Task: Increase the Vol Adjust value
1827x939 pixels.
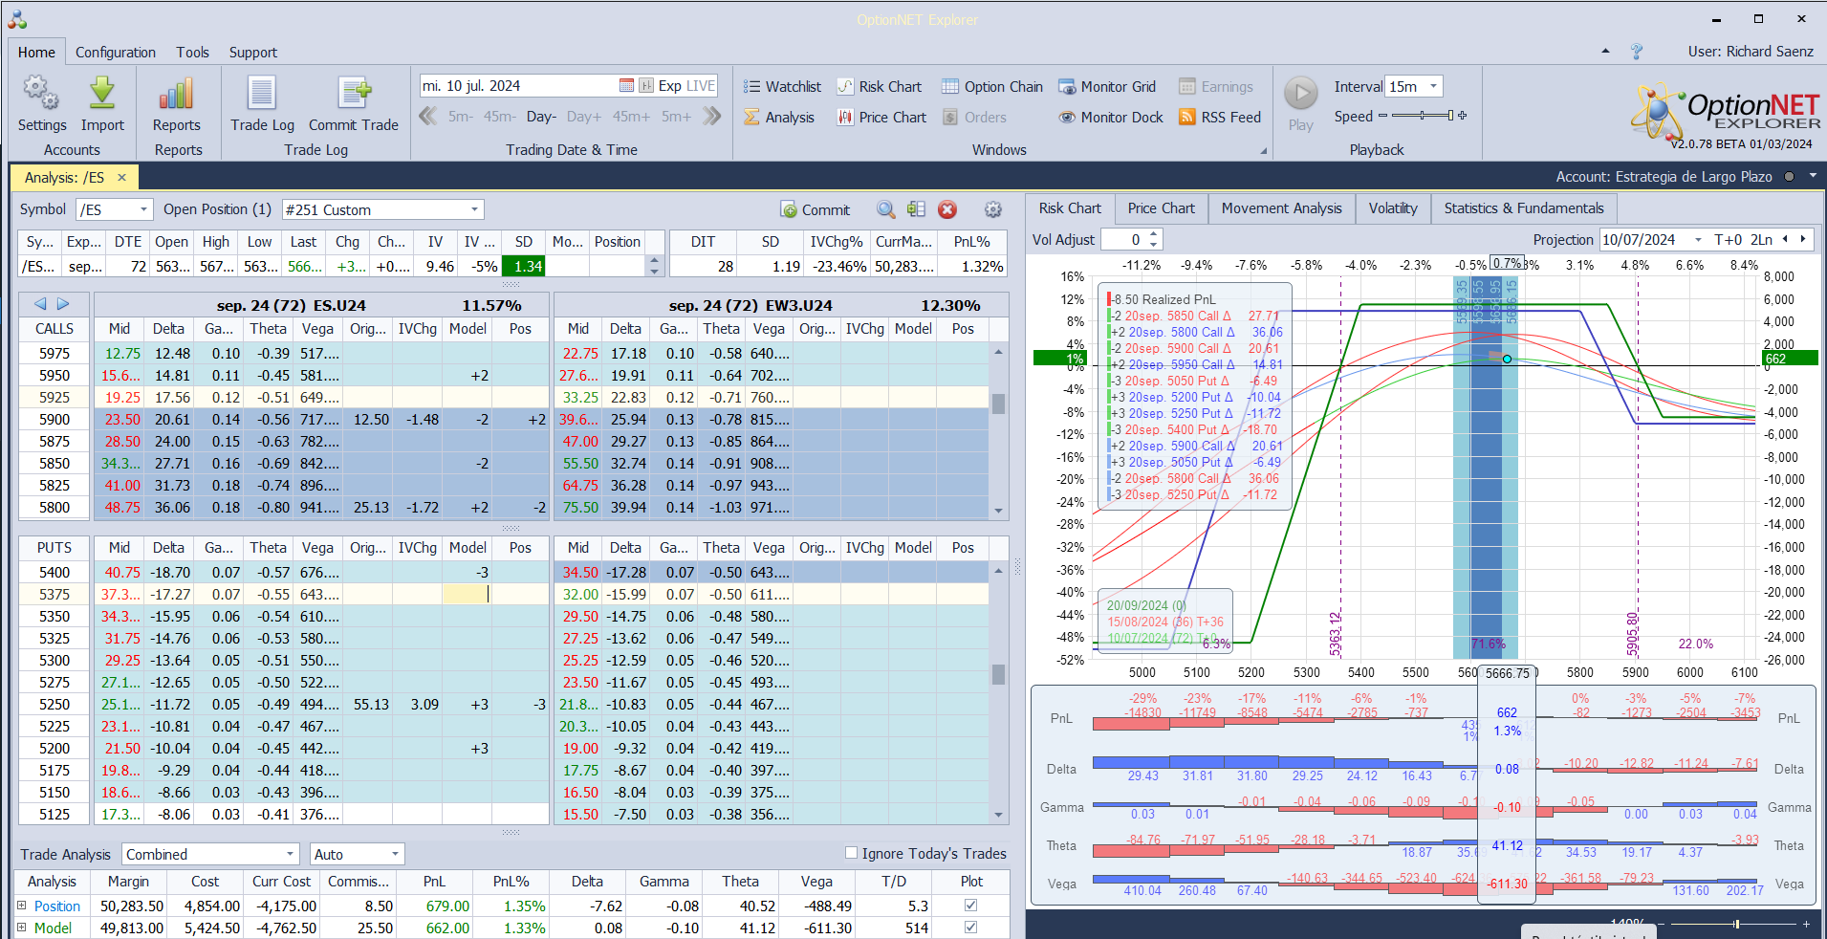Action: (x=1154, y=234)
